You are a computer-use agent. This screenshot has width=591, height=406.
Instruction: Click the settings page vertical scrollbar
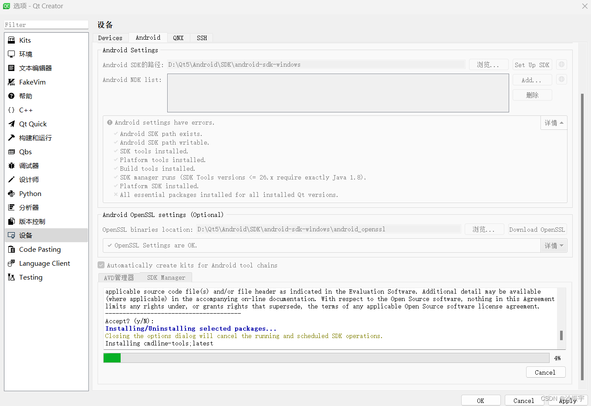coord(582,237)
